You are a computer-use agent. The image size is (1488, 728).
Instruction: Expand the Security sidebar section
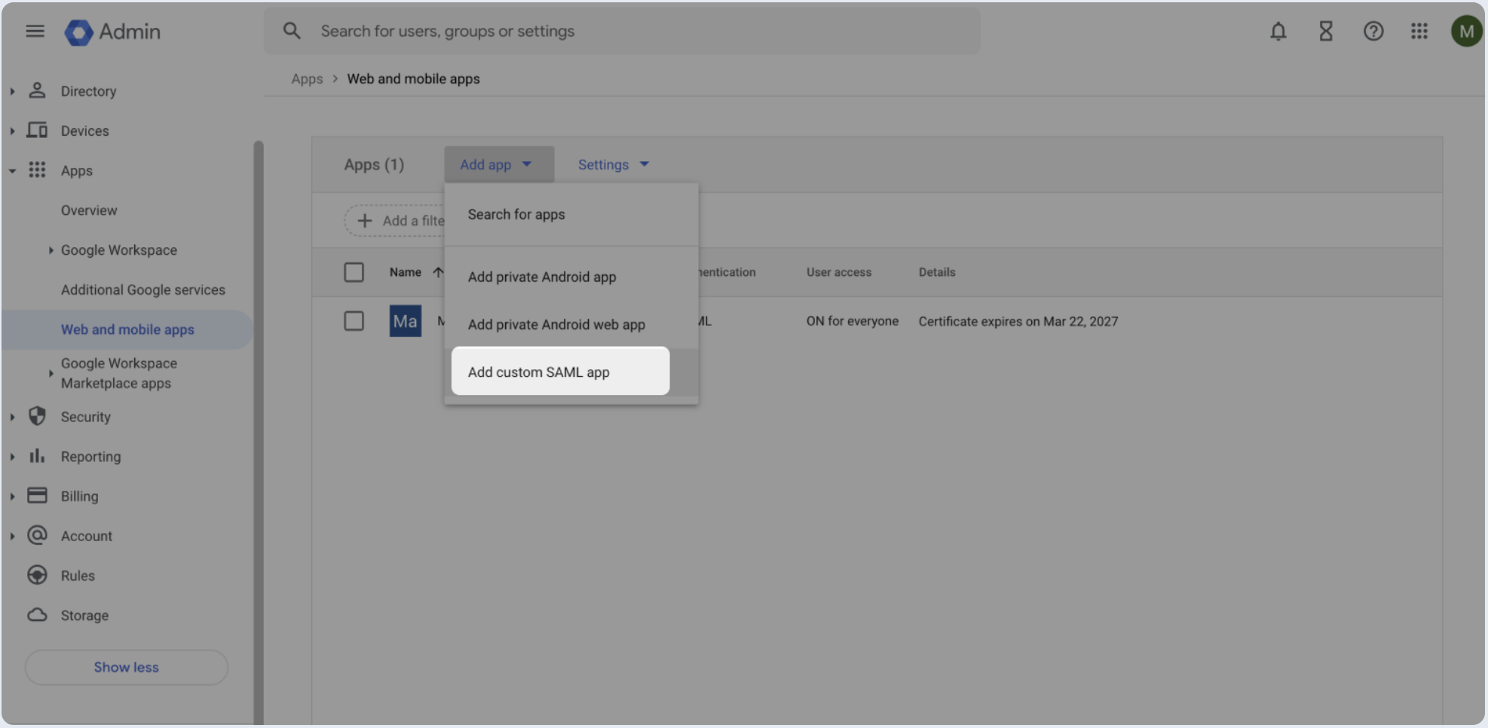pos(12,417)
